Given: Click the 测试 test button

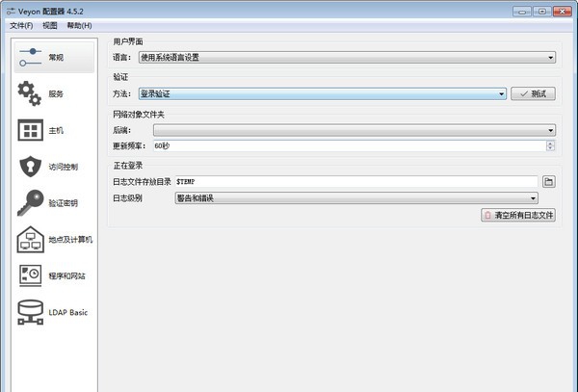Looking at the screenshot, I should (x=533, y=93).
